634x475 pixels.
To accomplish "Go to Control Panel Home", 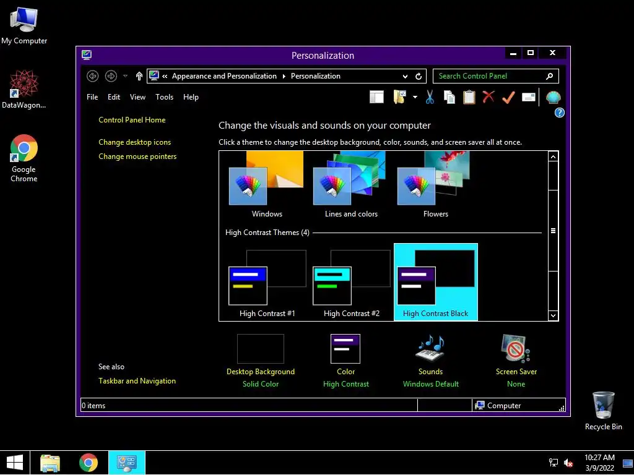I will [132, 120].
